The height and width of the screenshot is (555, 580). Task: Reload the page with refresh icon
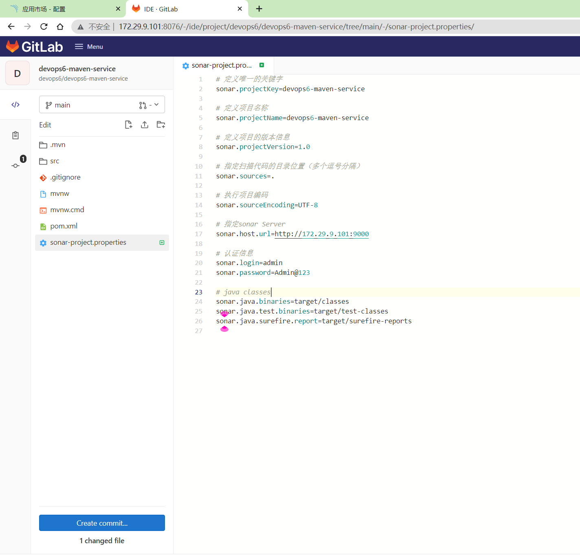coord(44,26)
